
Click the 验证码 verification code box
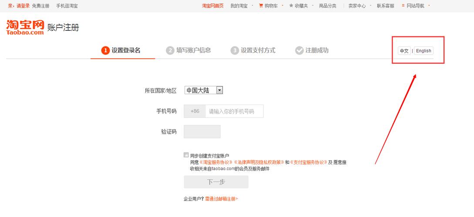coord(202,132)
